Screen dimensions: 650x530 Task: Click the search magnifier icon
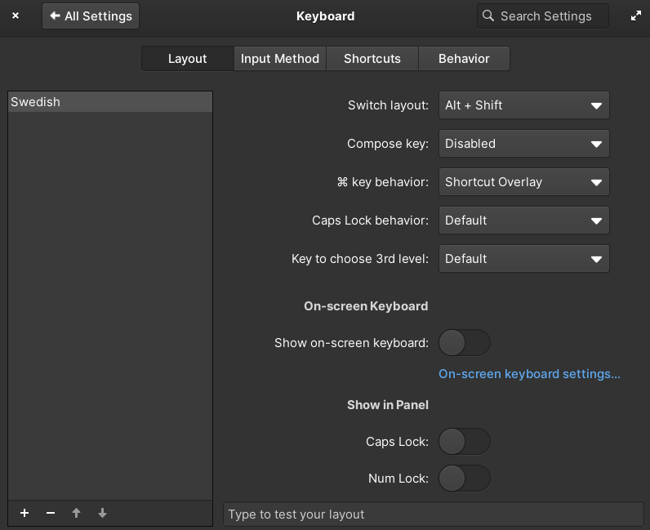[x=488, y=16]
